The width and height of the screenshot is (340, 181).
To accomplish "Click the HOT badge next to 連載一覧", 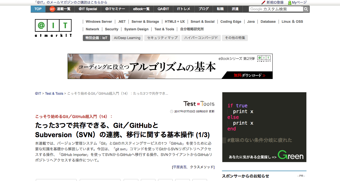I will click(x=52, y=9).
